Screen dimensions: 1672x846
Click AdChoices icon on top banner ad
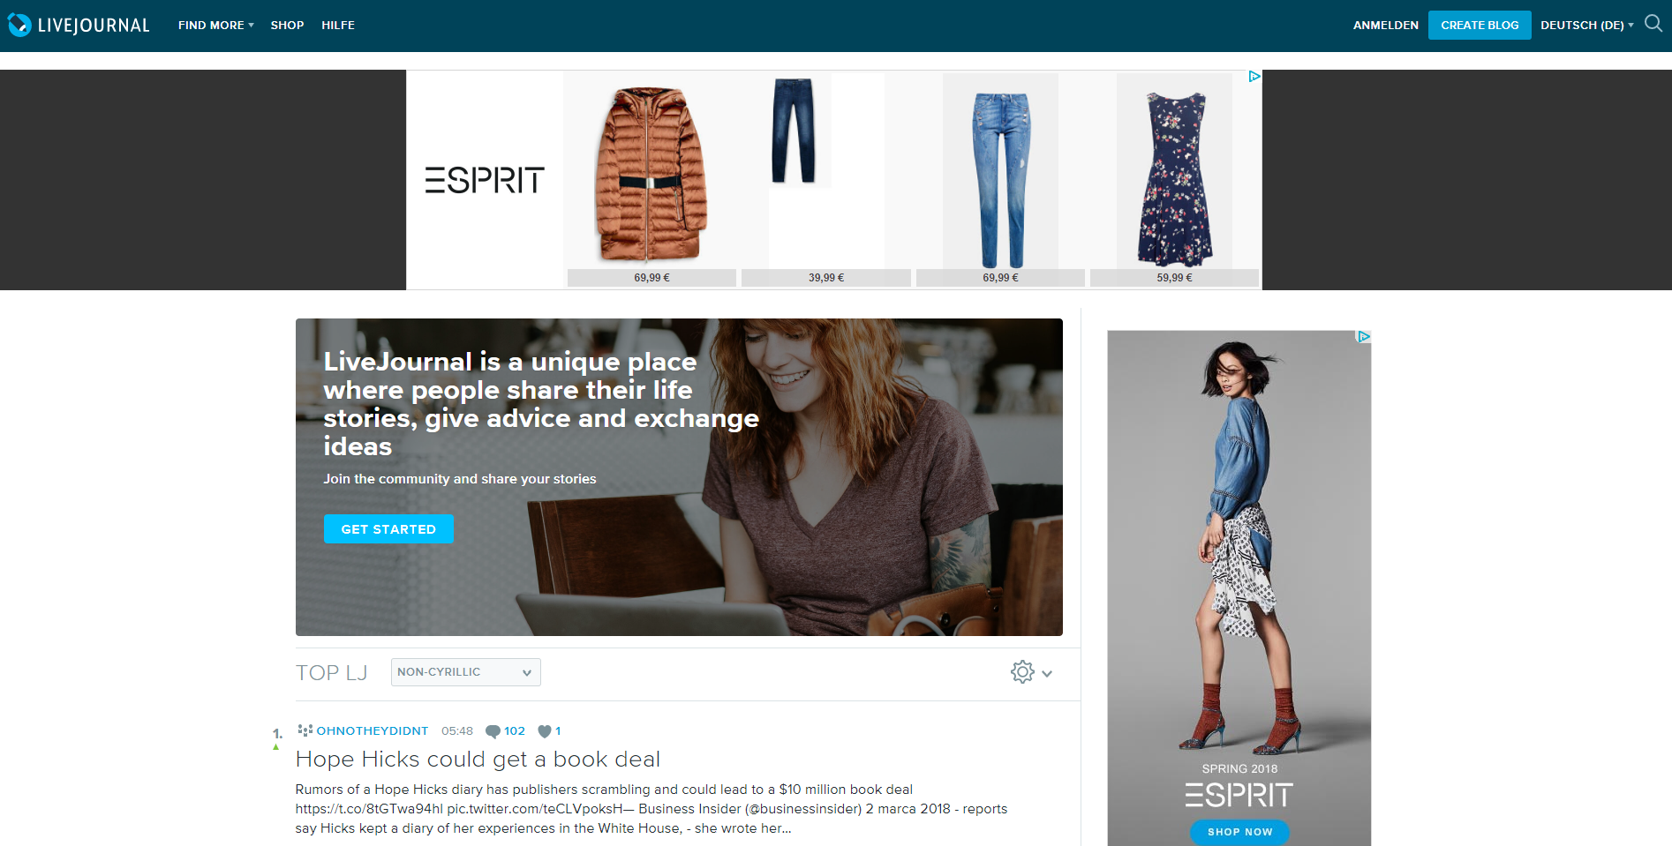click(x=1254, y=77)
